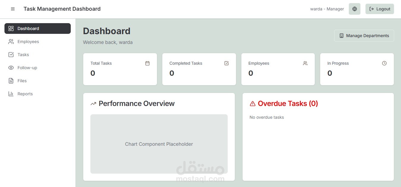Open the hamburger navigation menu

tap(13, 9)
